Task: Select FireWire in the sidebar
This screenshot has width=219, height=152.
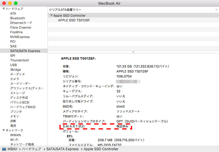Action: (x=16, y=32)
